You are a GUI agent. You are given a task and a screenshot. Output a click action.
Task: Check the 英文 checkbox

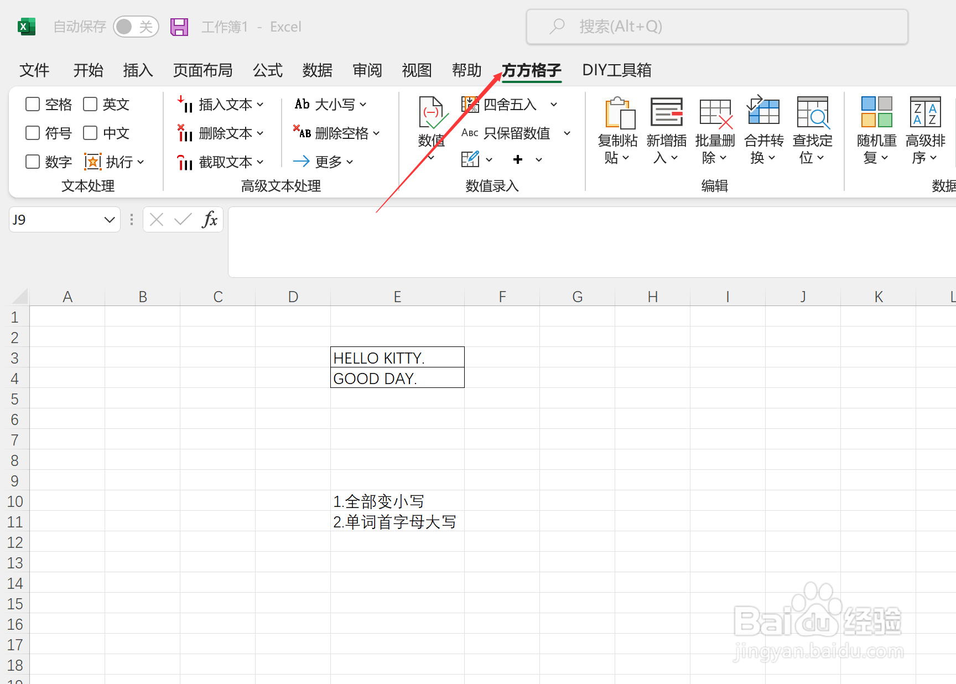pos(90,104)
